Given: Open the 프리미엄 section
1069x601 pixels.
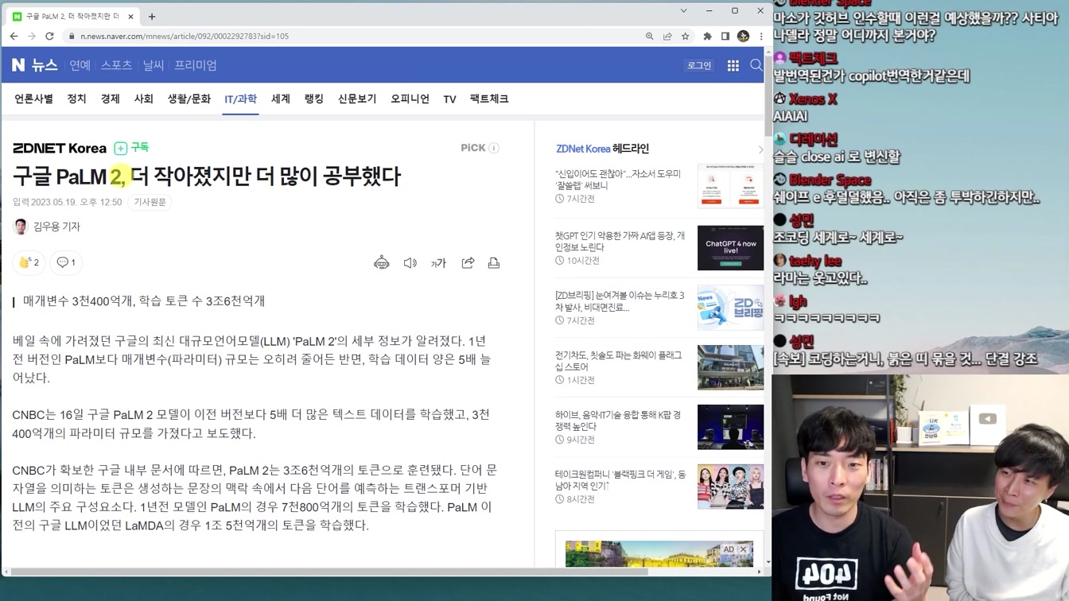Looking at the screenshot, I should pos(196,65).
